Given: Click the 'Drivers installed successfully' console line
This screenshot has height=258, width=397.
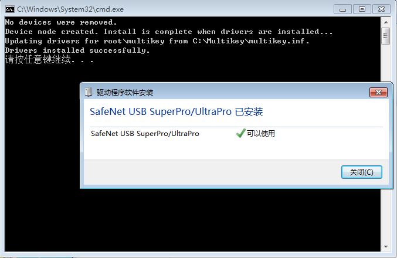Looking at the screenshot, I should point(77,50).
